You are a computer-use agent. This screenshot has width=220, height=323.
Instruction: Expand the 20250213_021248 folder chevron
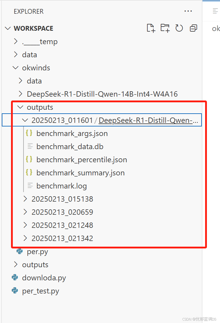(25, 225)
